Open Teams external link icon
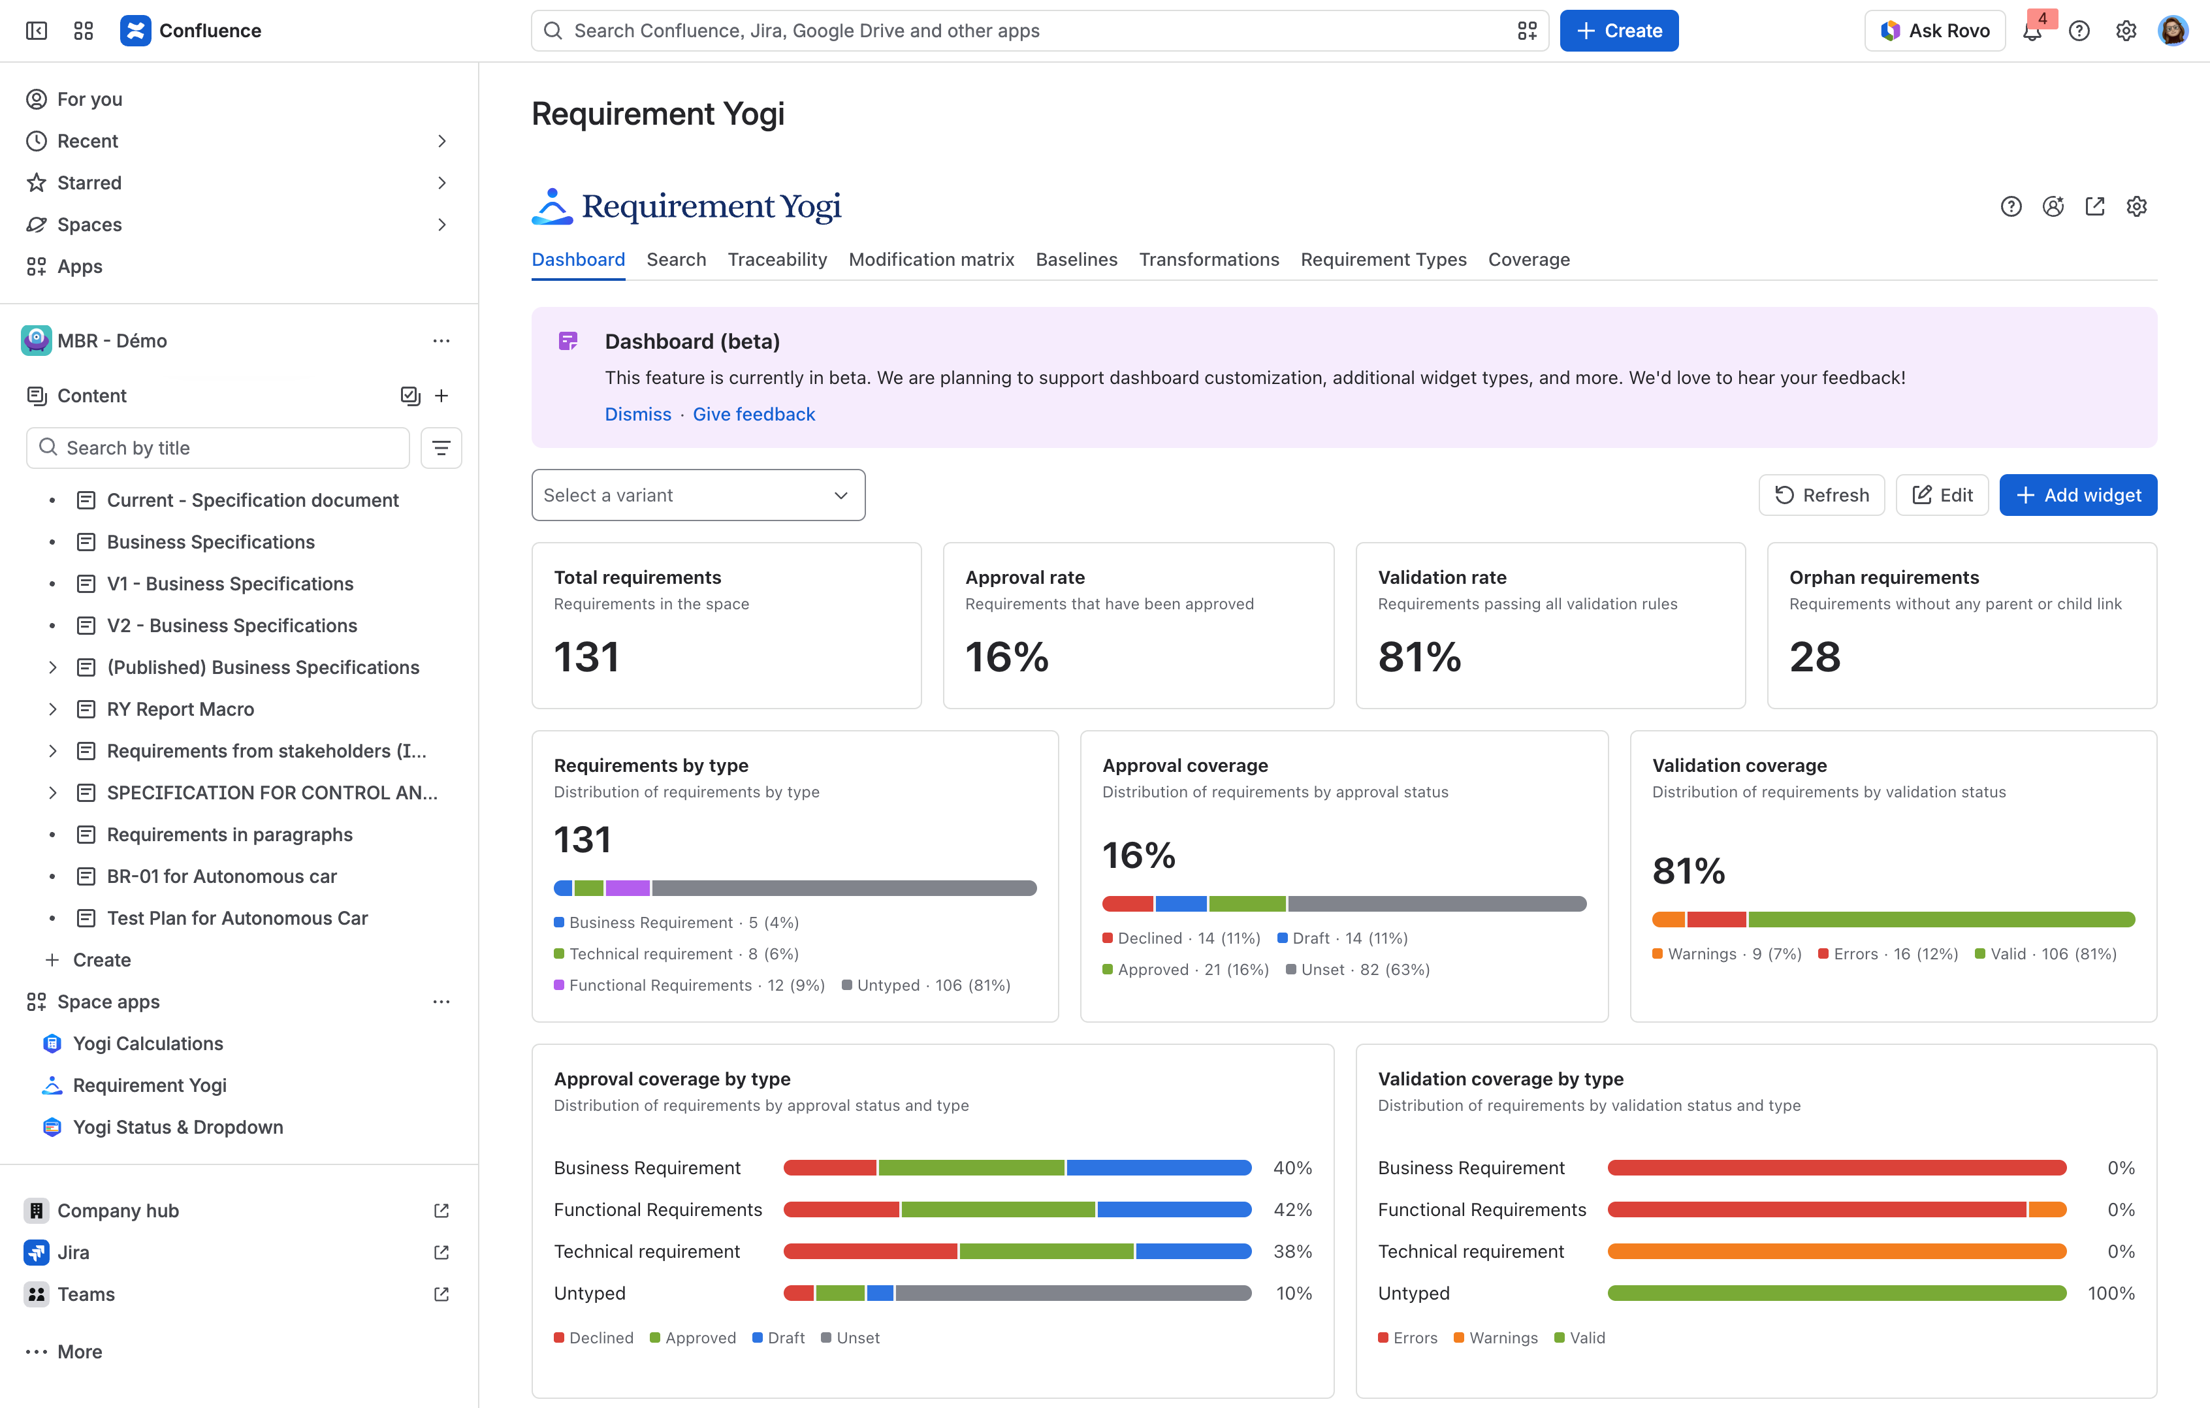The image size is (2210, 1408). click(441, 1294)
